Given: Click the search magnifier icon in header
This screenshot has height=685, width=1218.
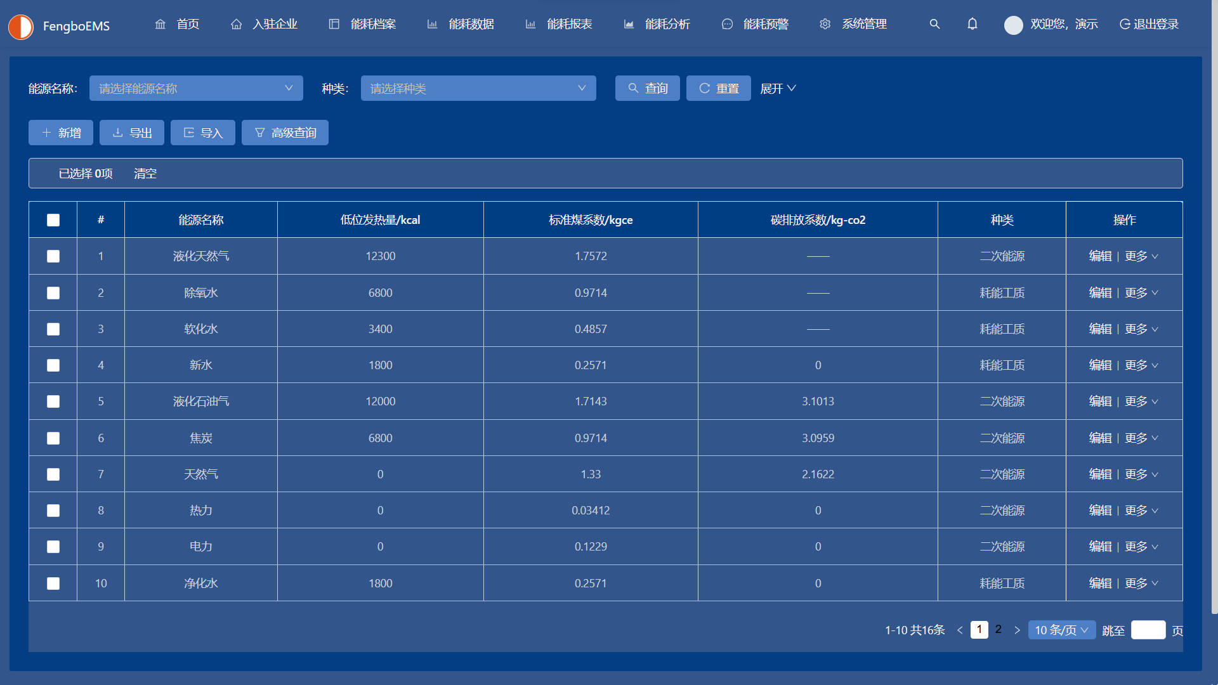Looking at the screenshot, I should pyautogui.click(x=934, y=24).
